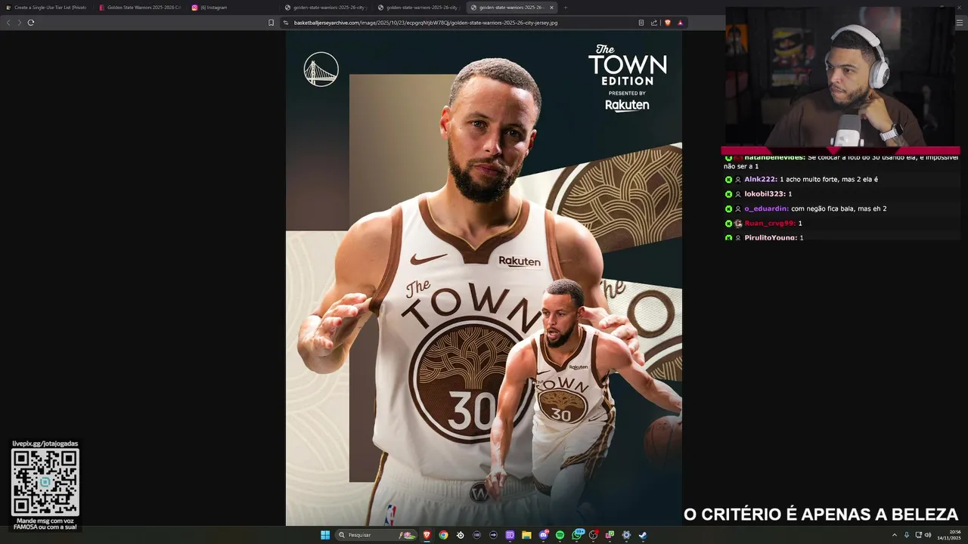Open the Brave Rewards triangle icon
This screenshot has width=968, height=544.
pos(680,23)
